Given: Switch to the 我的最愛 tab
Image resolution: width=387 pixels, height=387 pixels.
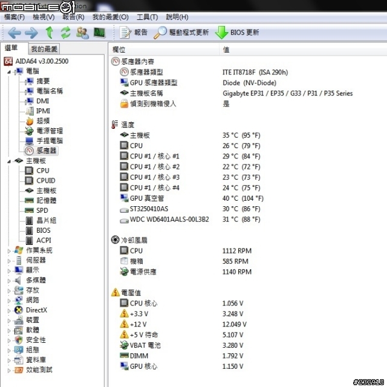Looking at the screenshot, I should pyautogui.click(x=44, y=49).
